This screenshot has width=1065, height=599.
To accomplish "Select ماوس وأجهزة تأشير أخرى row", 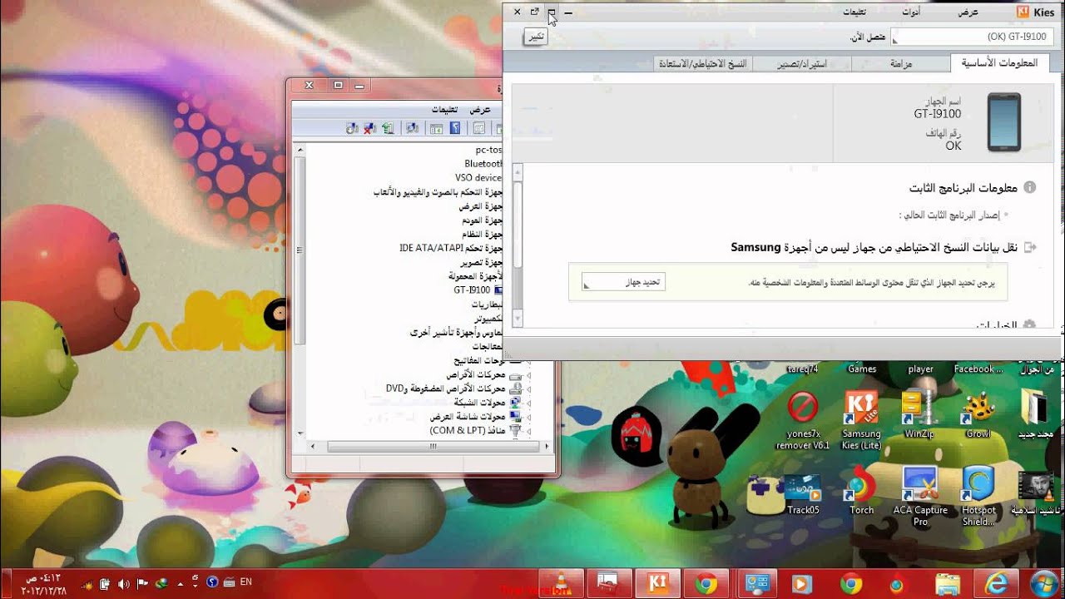I will pos(455,333).
